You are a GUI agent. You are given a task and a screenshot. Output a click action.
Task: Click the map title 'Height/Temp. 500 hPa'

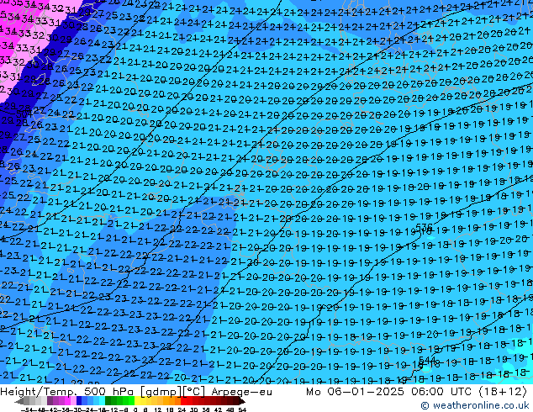66,392
